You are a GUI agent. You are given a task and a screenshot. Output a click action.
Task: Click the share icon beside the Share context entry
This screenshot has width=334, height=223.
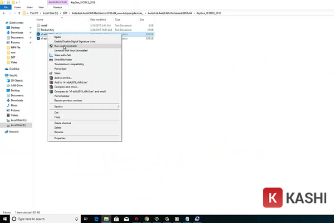(51, 73)
